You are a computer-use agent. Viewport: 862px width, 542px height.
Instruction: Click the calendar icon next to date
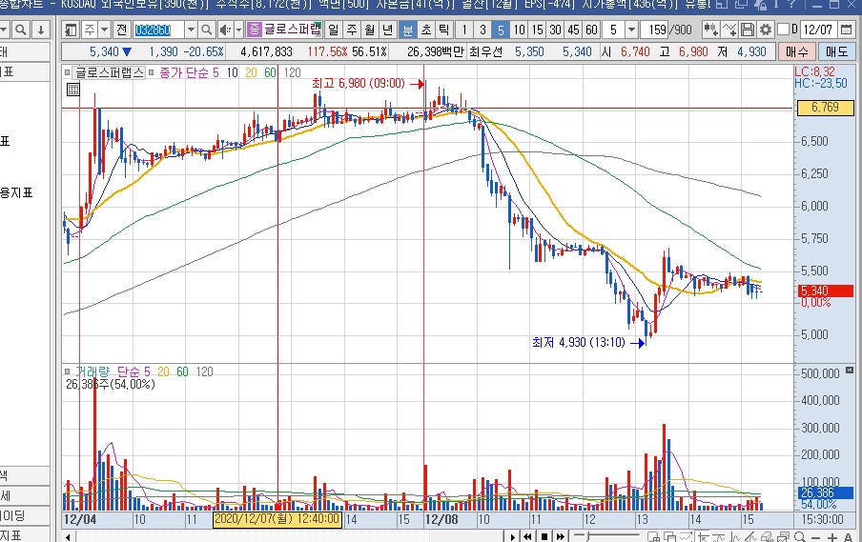click(x=846, y=30)
